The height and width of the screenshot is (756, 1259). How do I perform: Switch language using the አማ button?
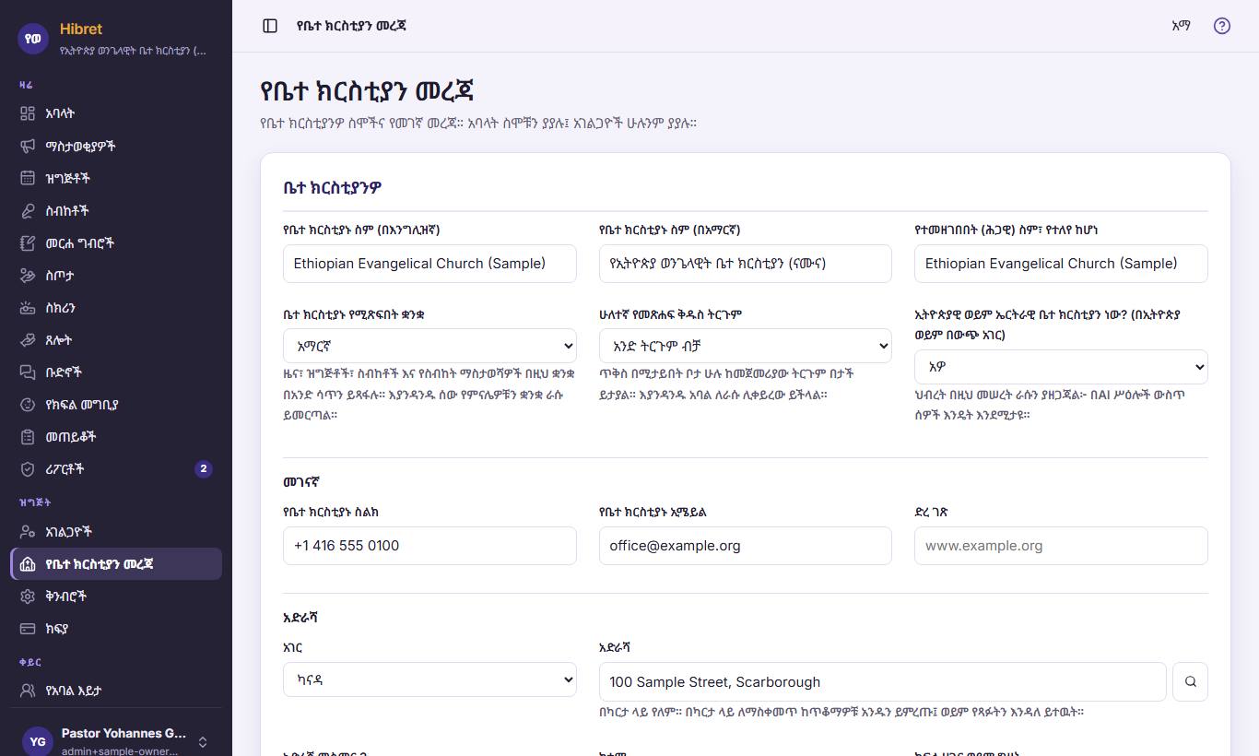[1181, 26]
